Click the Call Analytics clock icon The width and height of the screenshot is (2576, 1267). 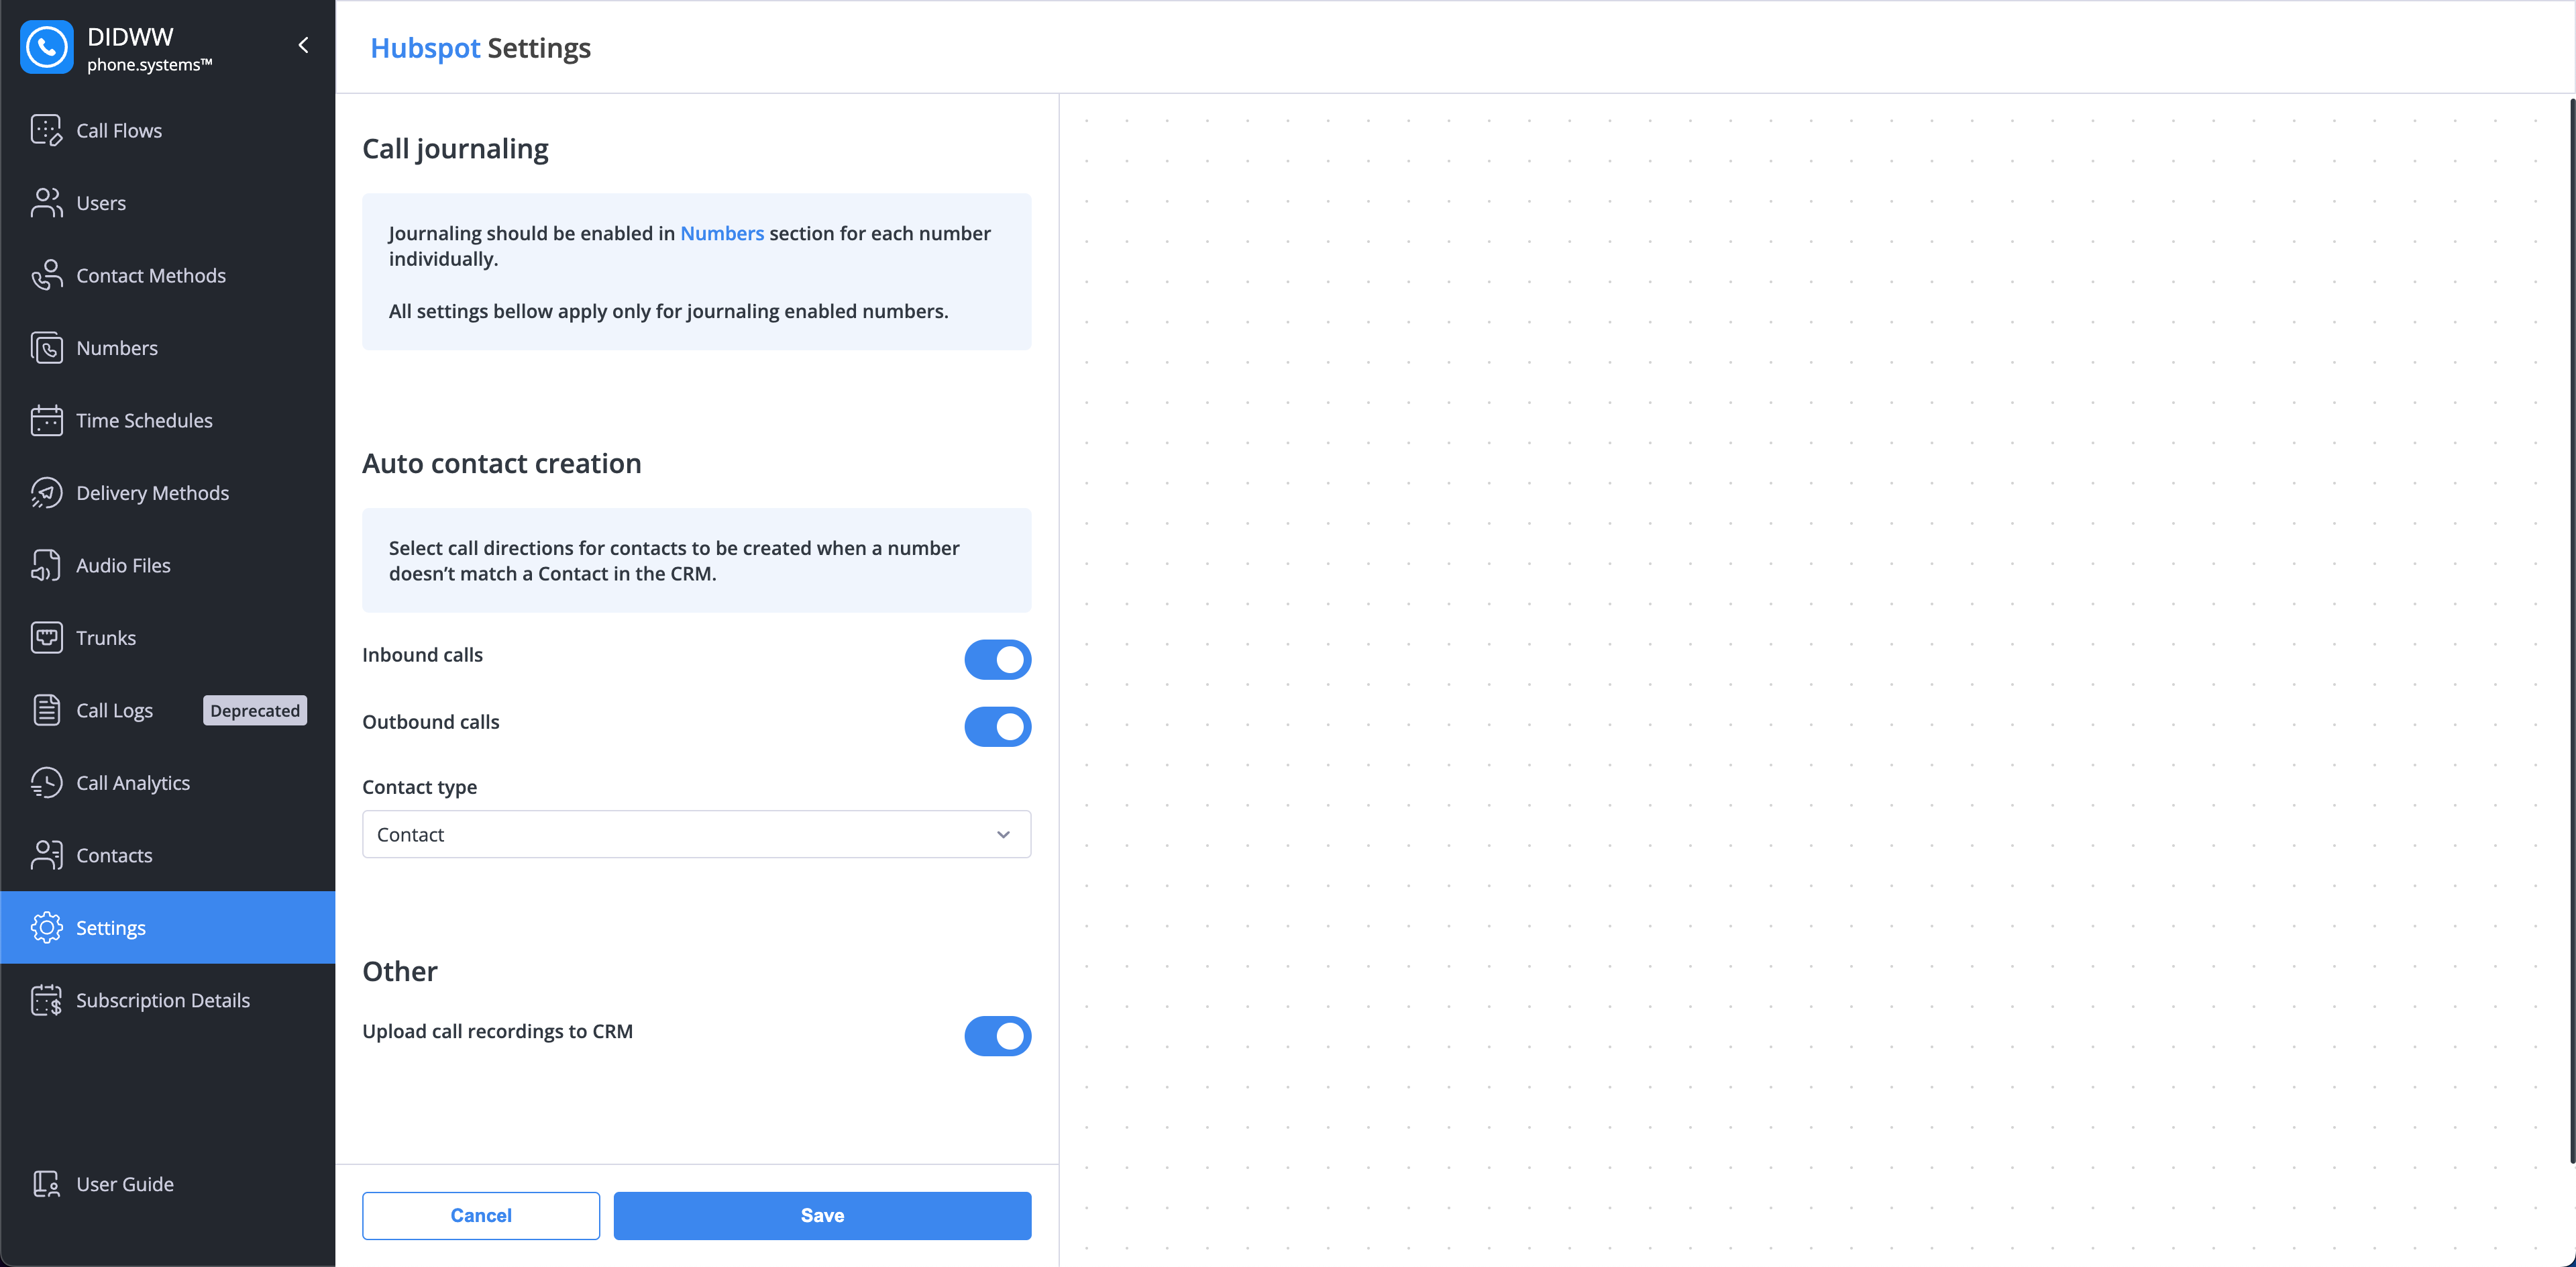(46, 783)
